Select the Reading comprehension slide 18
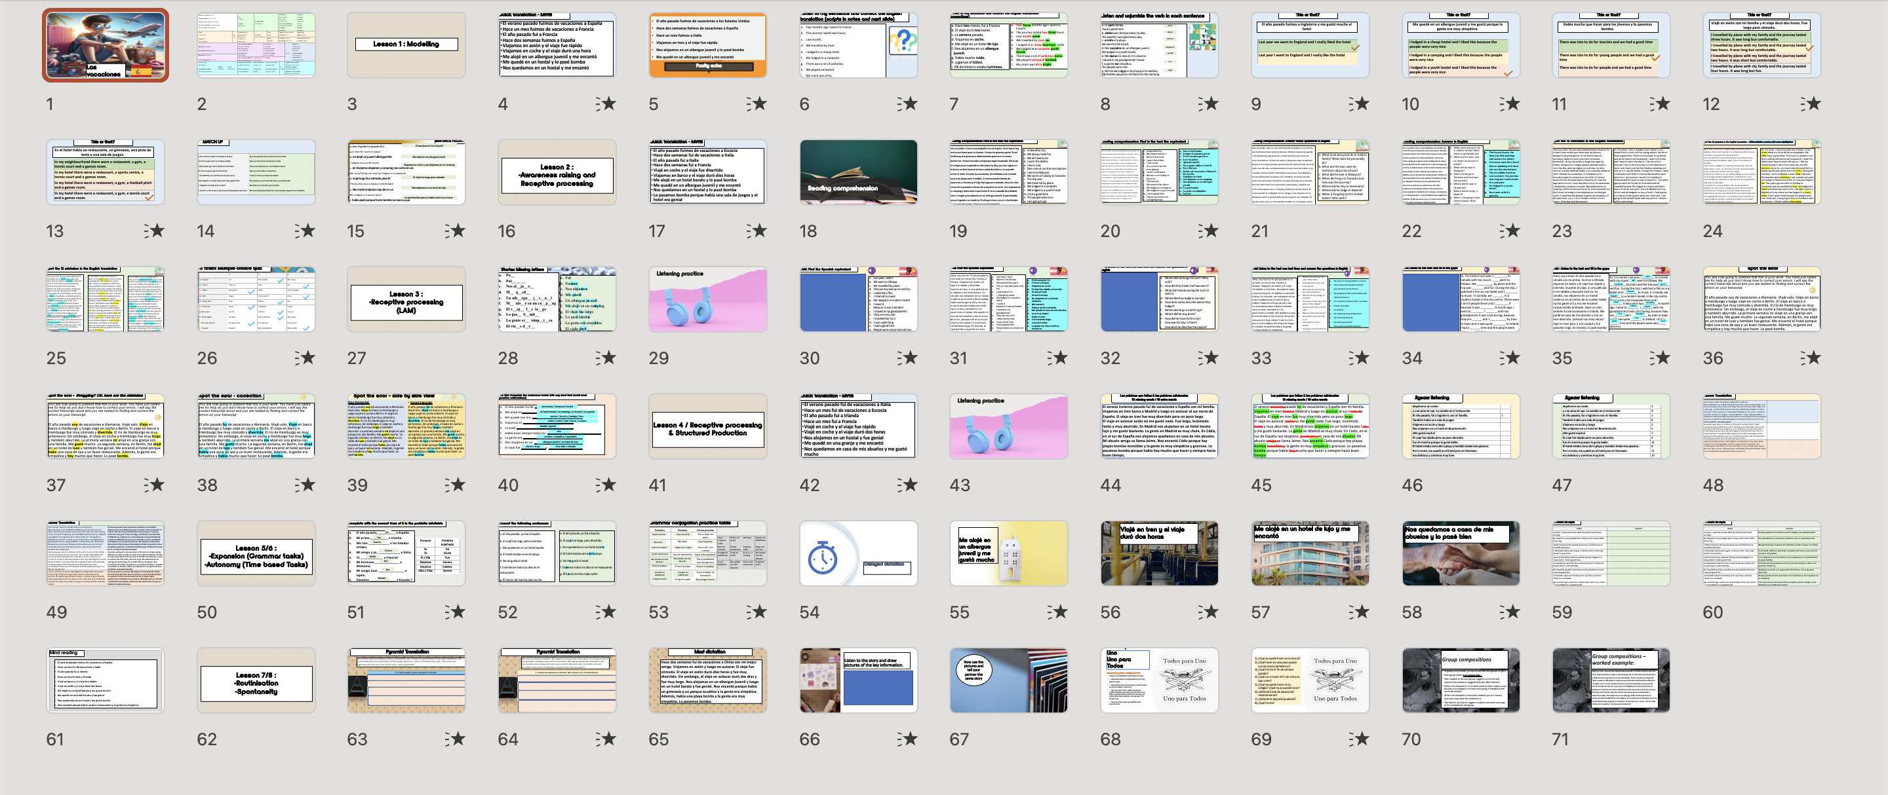 (857, 172)
